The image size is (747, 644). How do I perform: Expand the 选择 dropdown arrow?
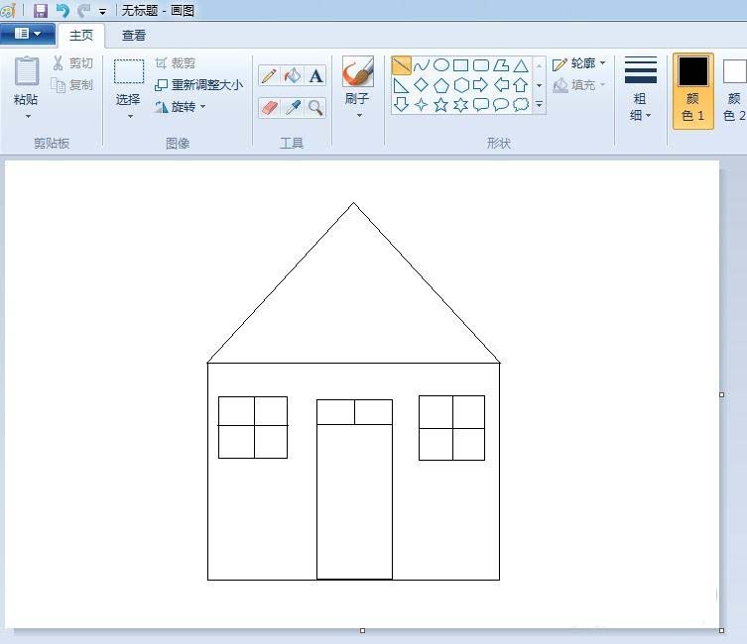130,117
